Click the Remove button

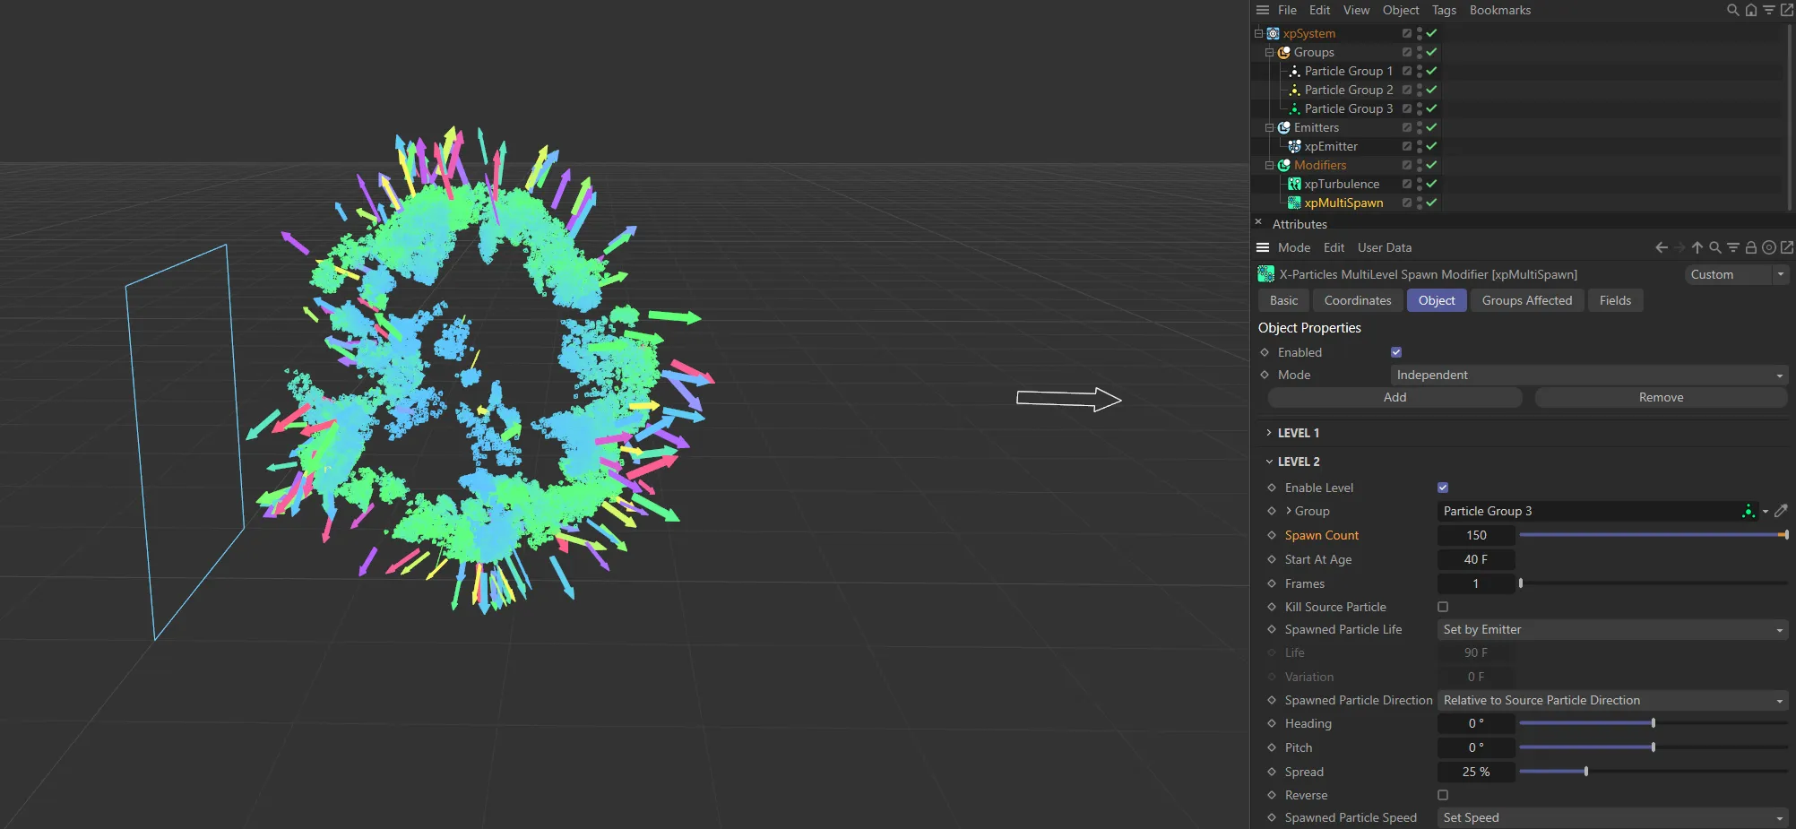point(1660,397)
